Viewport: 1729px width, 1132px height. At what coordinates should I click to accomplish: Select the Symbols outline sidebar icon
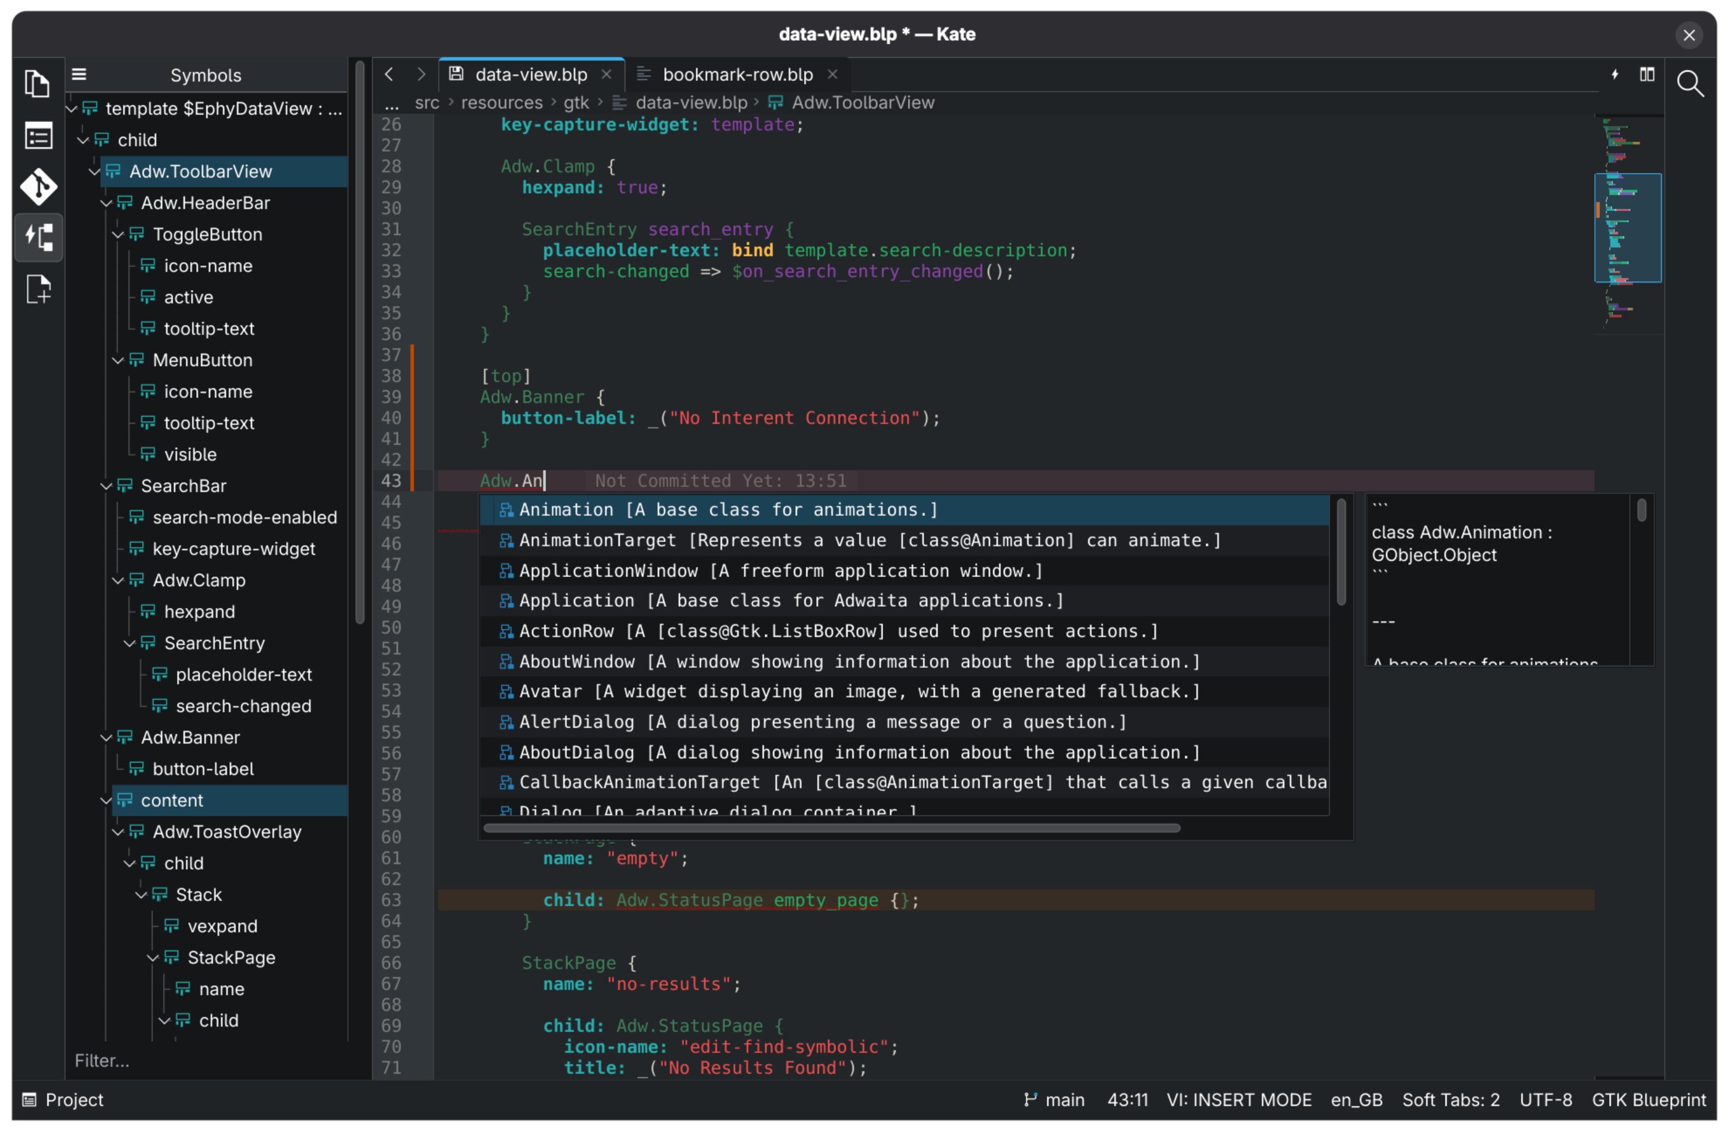coord(38,237)
